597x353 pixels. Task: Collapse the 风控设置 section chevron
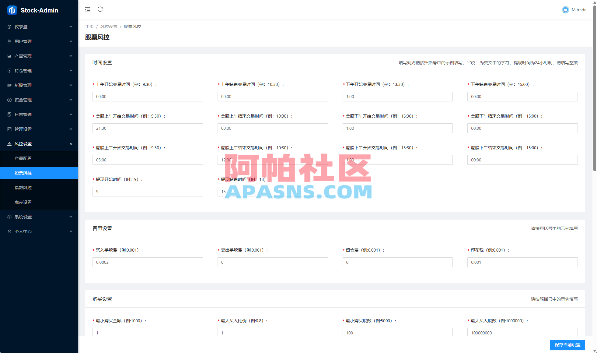pos(71,143)
